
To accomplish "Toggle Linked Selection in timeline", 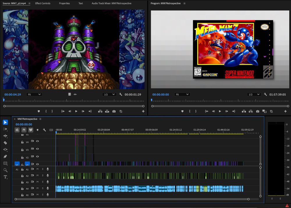I will (31, 130).
